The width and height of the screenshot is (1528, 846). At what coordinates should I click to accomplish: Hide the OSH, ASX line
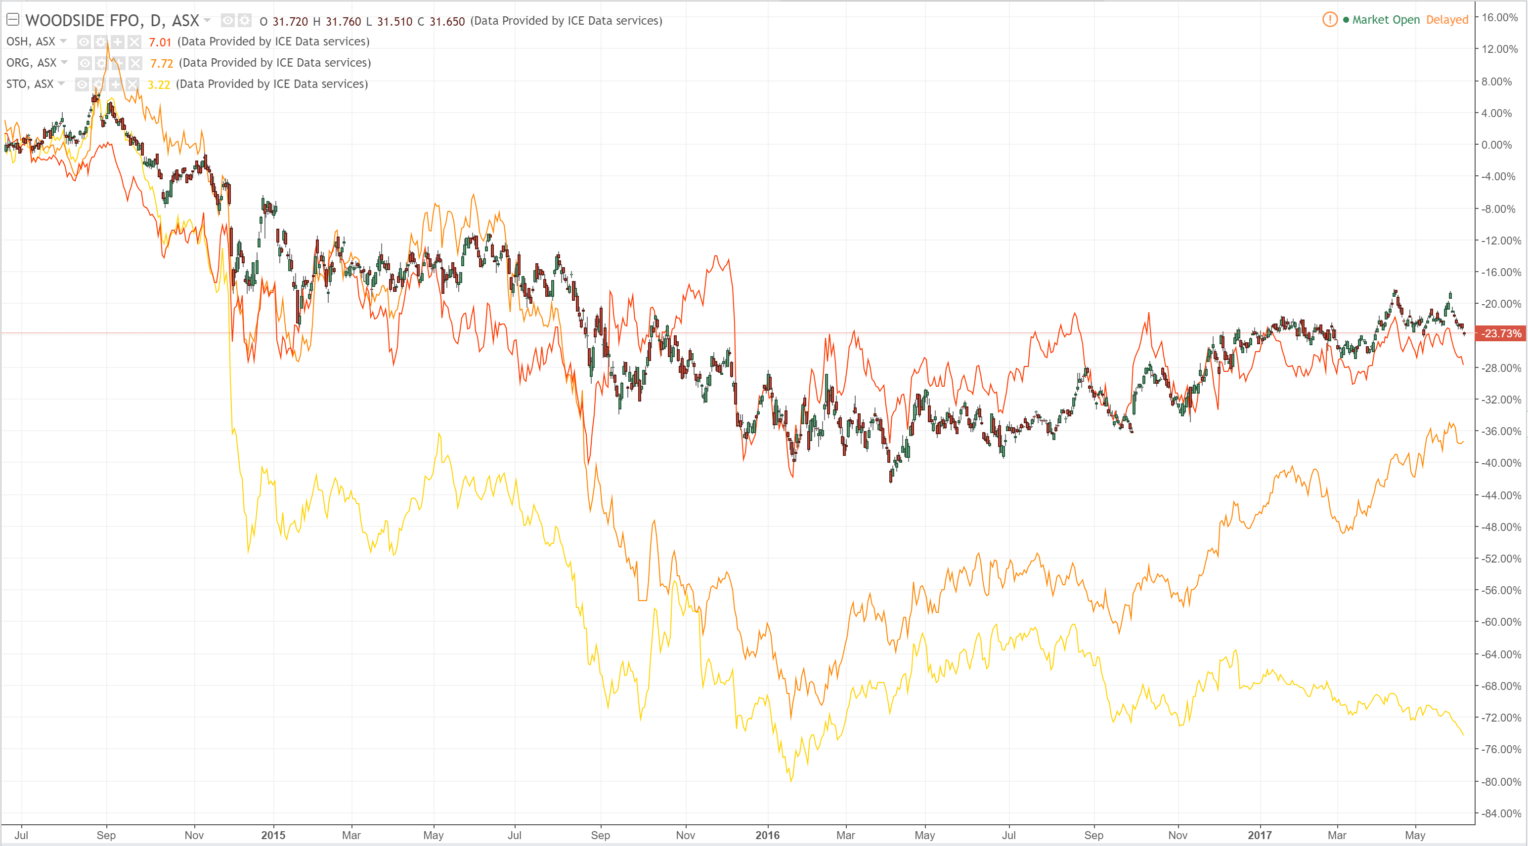84,42
